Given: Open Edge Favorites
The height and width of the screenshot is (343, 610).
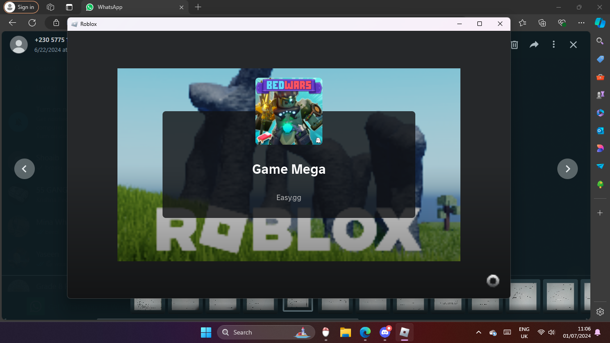Looking at the screenshot, I should click(x=522, y=23).
